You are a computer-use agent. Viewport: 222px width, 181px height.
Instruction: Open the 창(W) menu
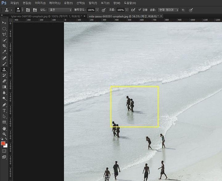click(x=117, y=3)
